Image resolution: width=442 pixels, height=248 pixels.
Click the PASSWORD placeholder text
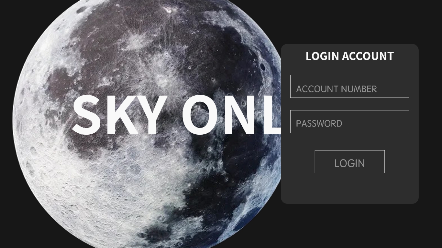point(319,124)
